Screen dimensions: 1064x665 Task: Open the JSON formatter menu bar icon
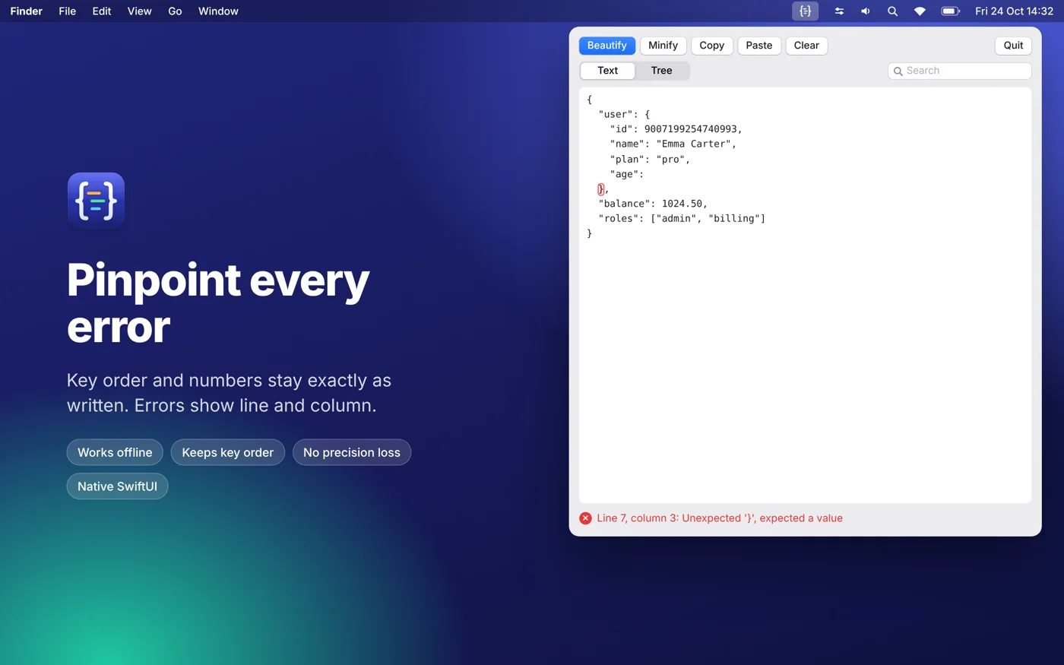click(x=805, y=11)
